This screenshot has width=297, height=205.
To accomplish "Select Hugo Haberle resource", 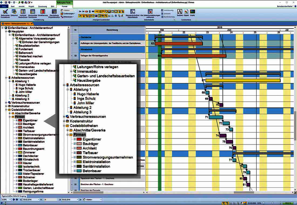I will point(27,85).
